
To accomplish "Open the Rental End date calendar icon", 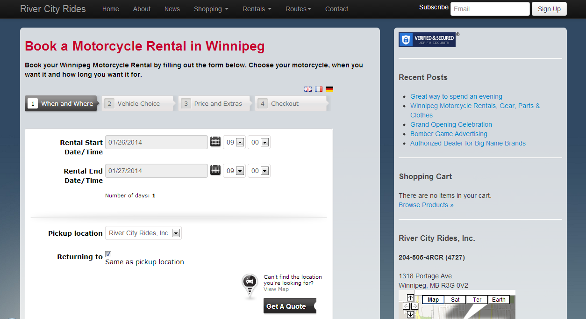I will [x=215, y=170].
